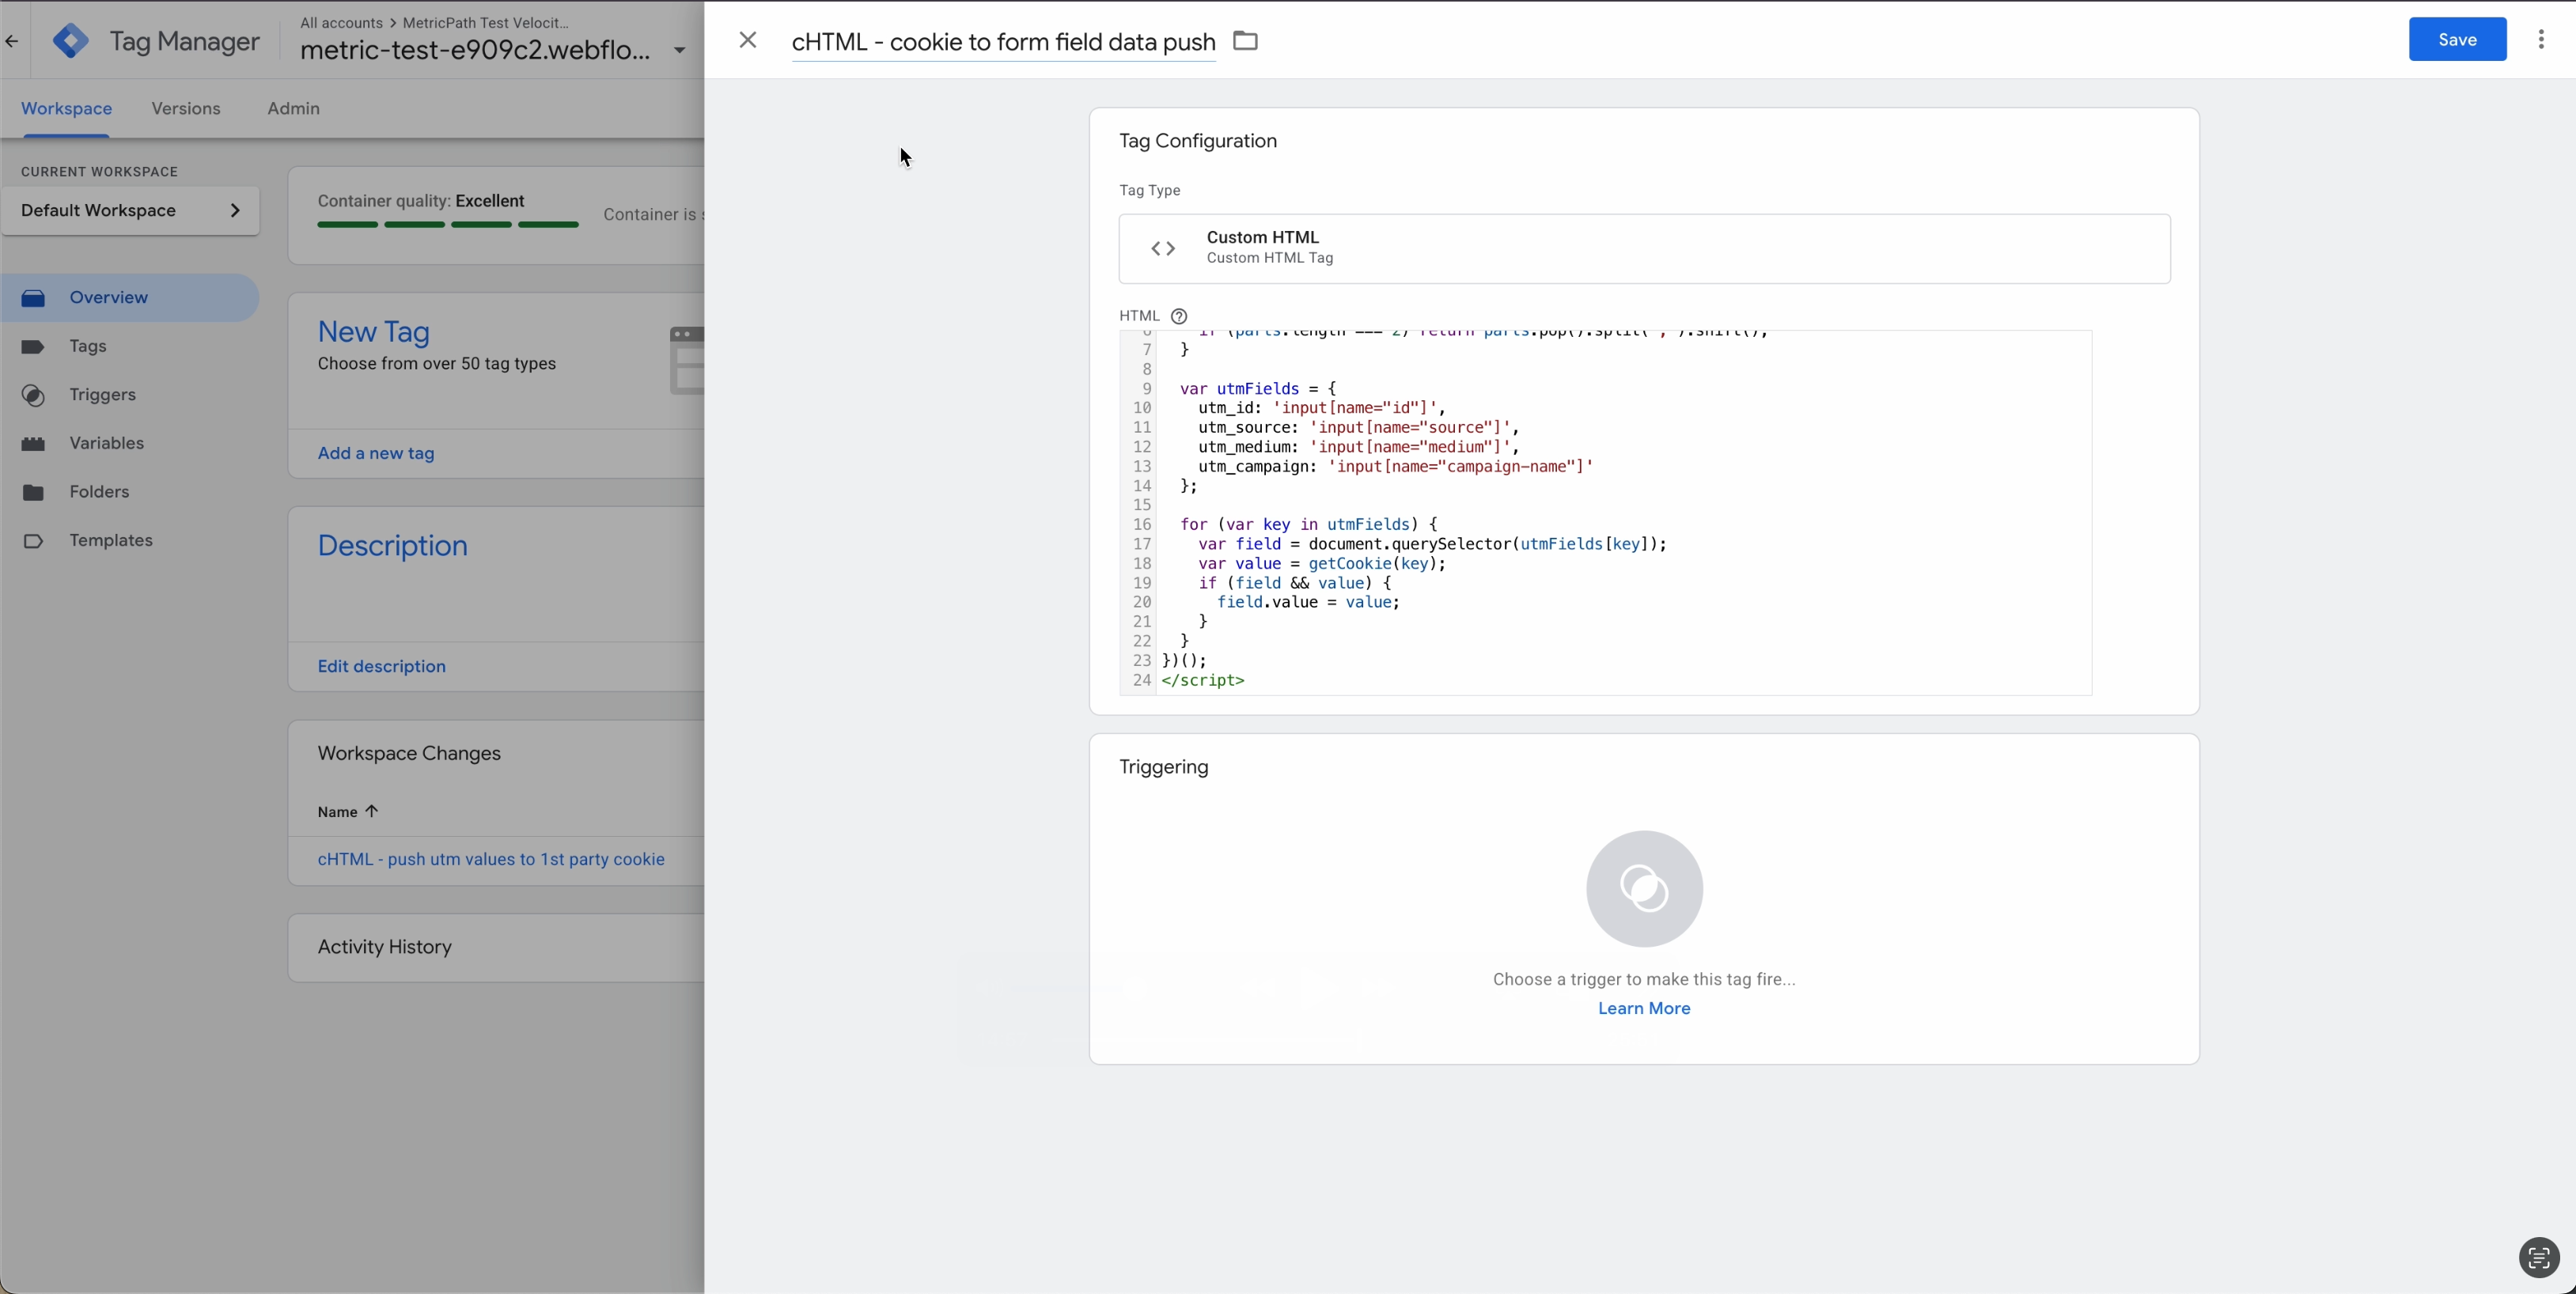
Task: Expand the container selector dropdown arrow
Action: [x=679, y=50]
